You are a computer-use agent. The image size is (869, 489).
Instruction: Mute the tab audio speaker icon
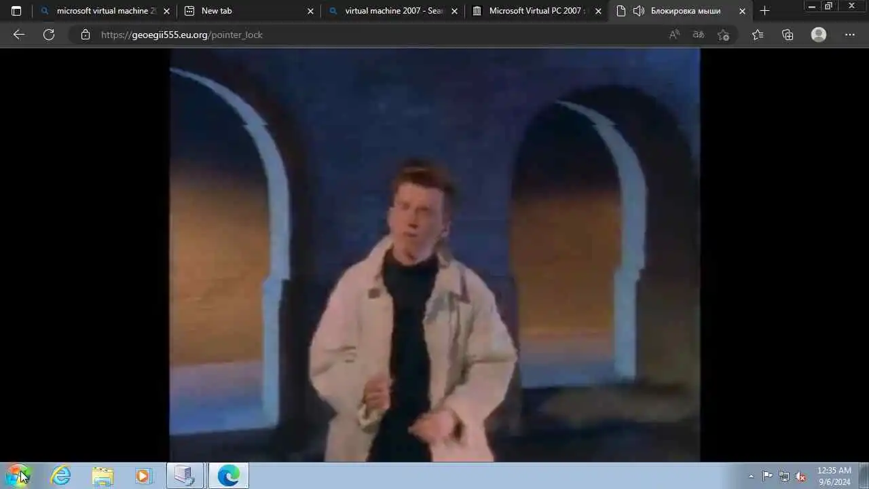(x=638, y=11)
